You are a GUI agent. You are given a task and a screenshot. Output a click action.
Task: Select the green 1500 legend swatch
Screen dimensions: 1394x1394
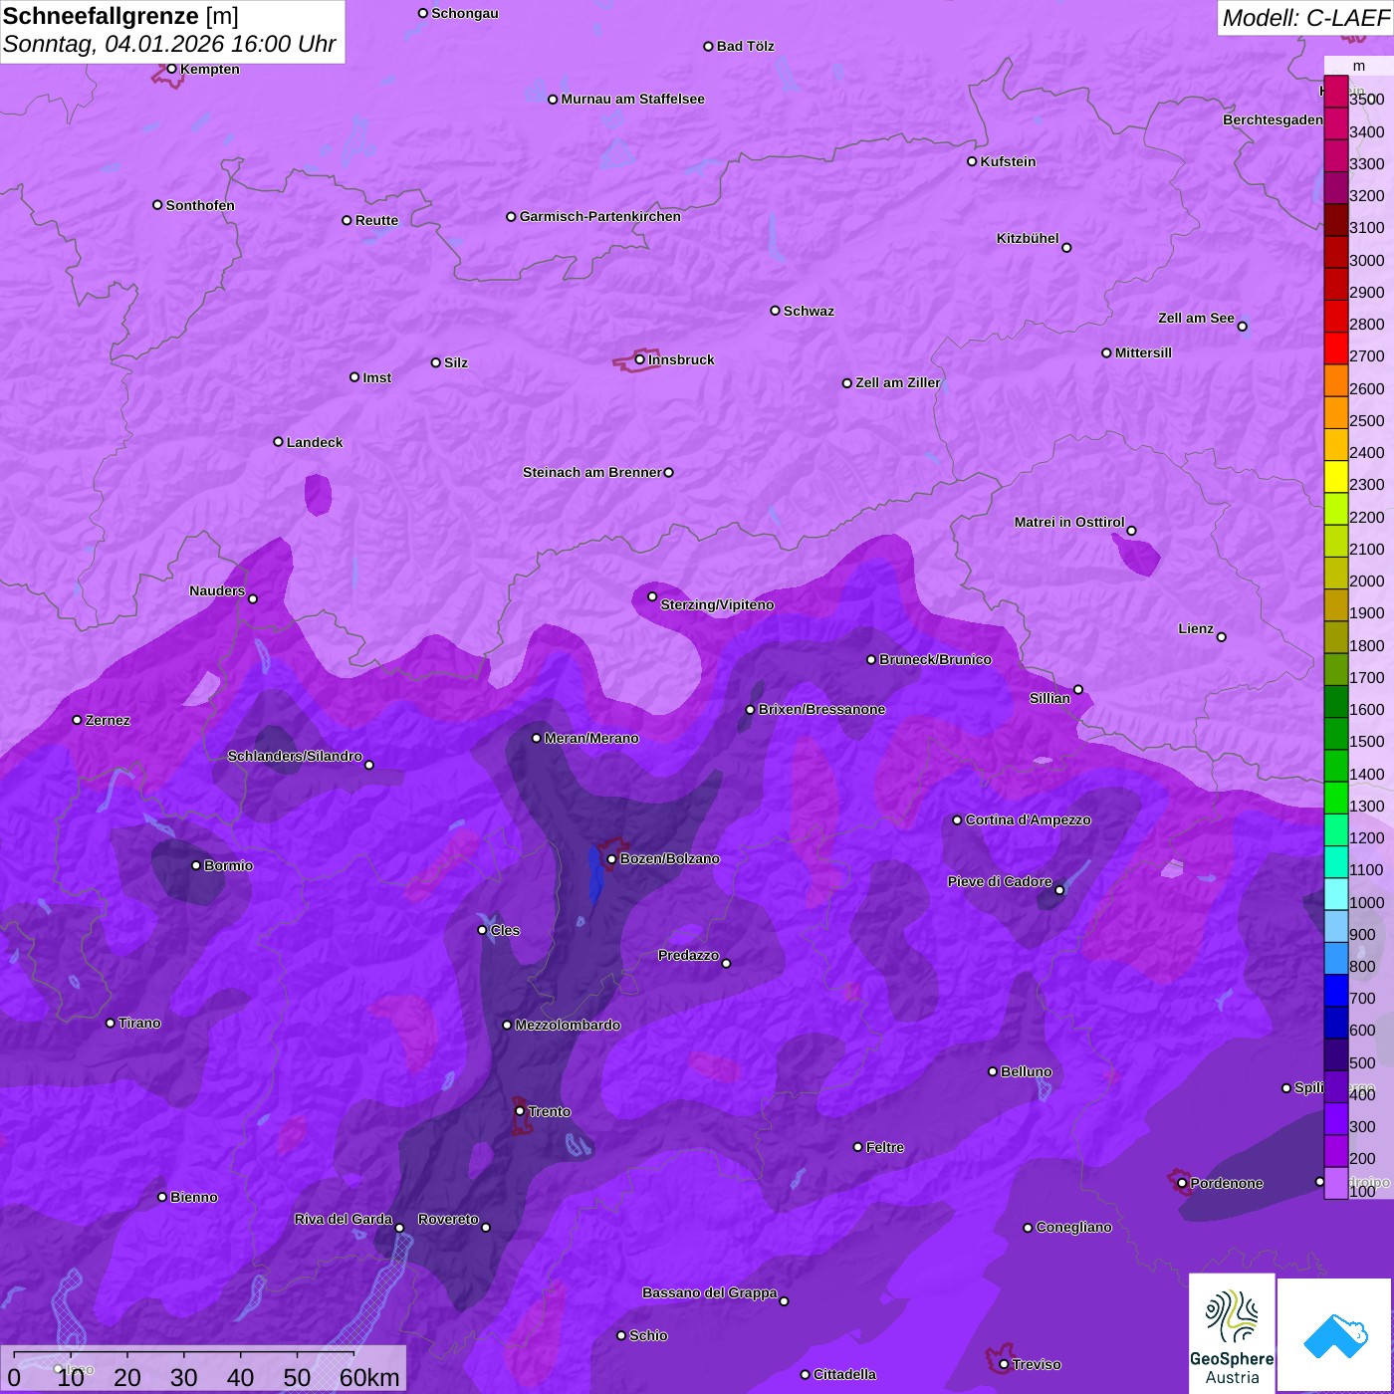pos(1335,734)
